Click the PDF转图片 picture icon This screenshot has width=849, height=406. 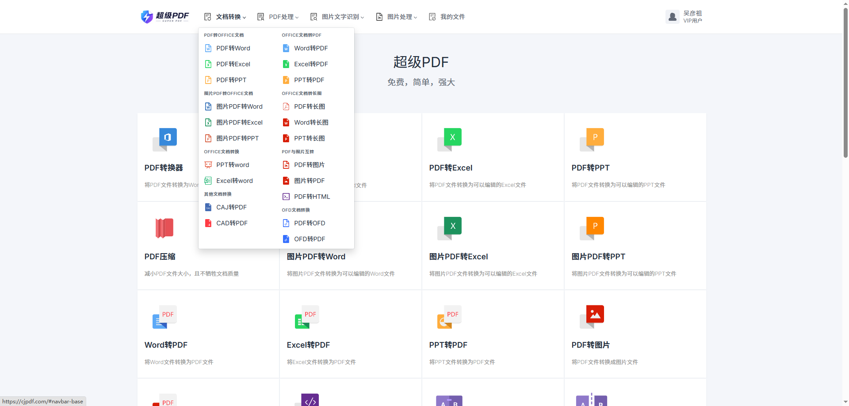(x=592, y=316)
